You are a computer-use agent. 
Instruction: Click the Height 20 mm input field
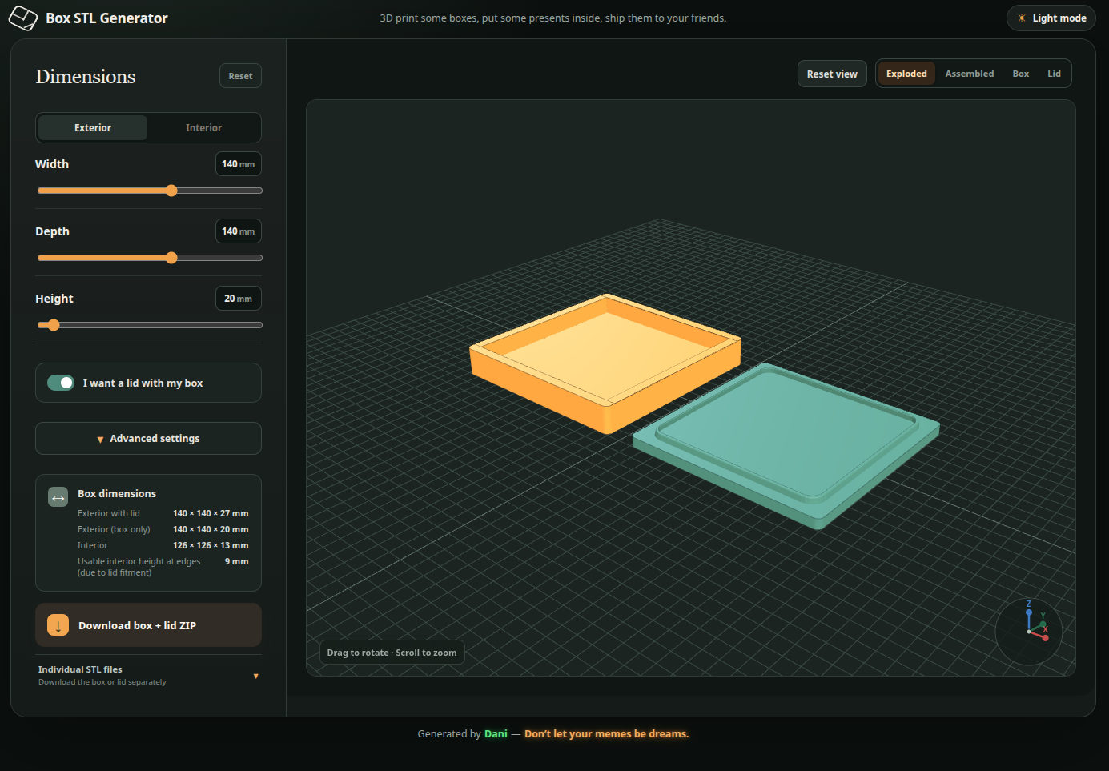pos(238,299)
